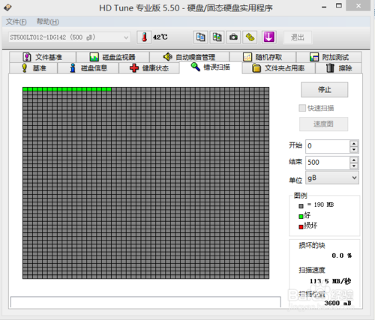375x320 pixels.
Task: Click the 停止 stop button
Action: click(324, 89)
